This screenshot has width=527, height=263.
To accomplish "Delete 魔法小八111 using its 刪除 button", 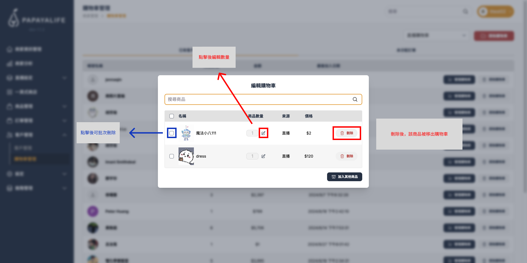I will click(x=347, y=133).
